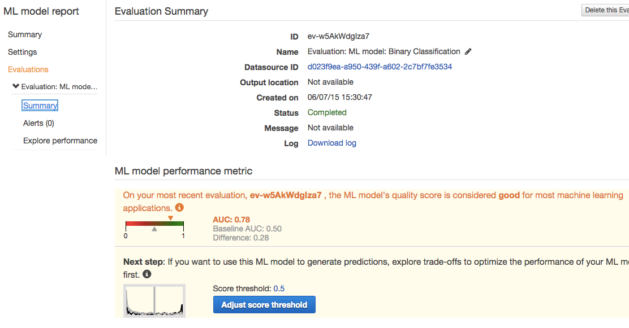Click the 0.5 score threshold value

click(279, 288)
